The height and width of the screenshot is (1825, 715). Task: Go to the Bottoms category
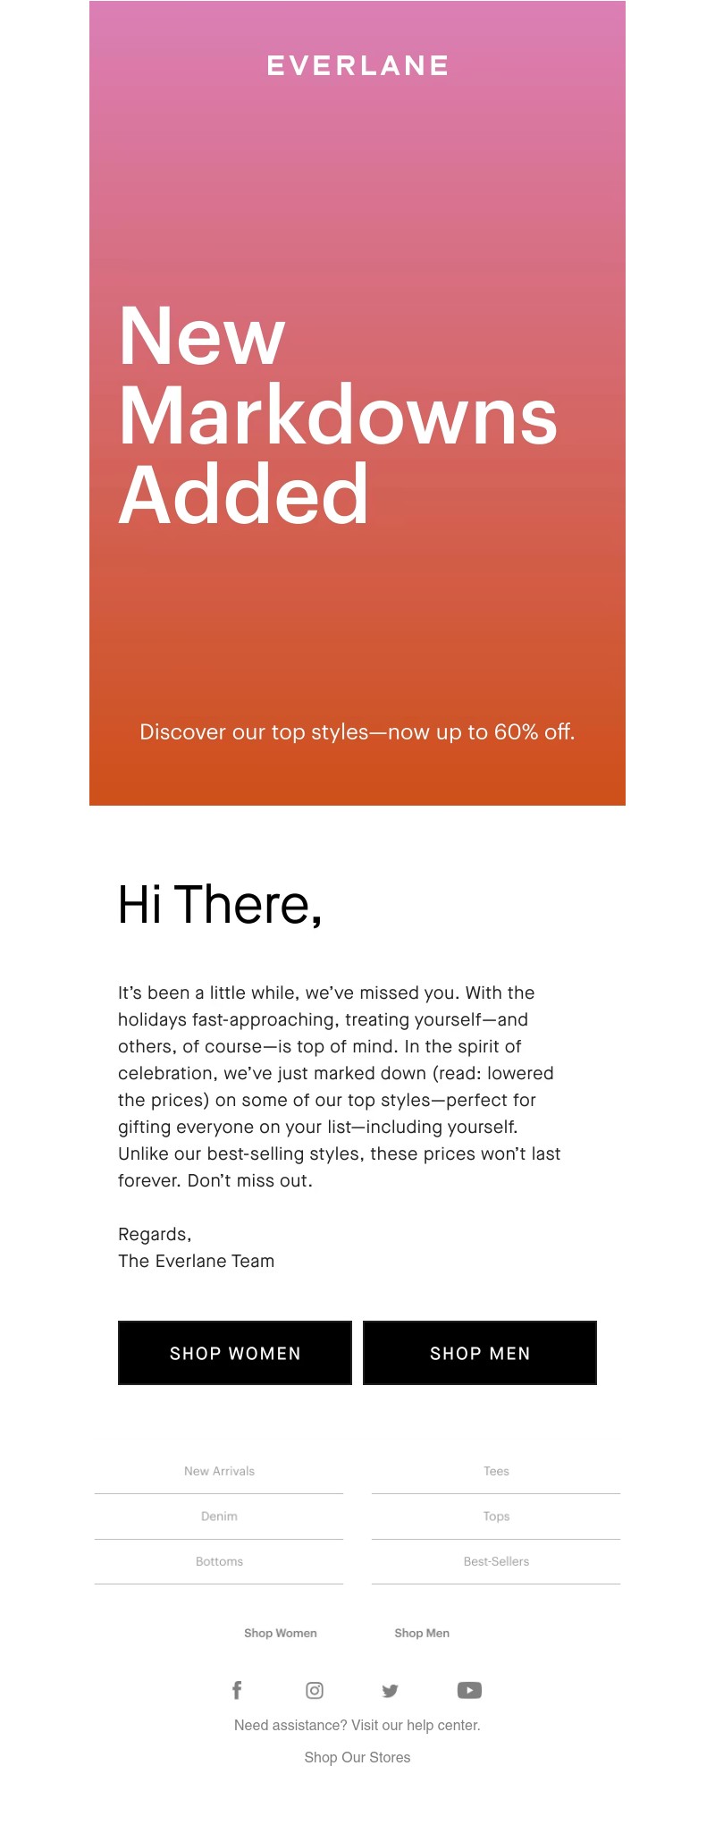tap(219, 1561)
